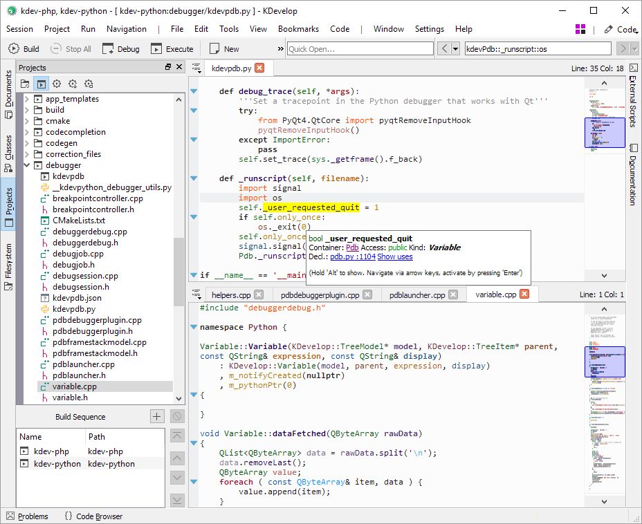This screenshot has height=524, width=642.
Task: Expand the codecompletion folder
Action: click(x=28, y=132)
